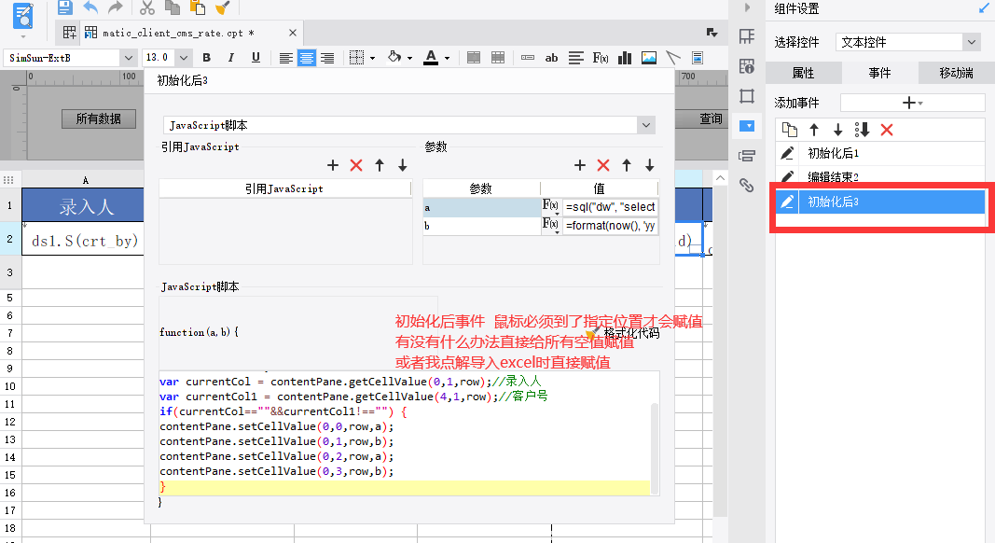Viewport: 995px width, 543px height.
Task: Switch to the 属性 tab
Action: tap(803, 73)
